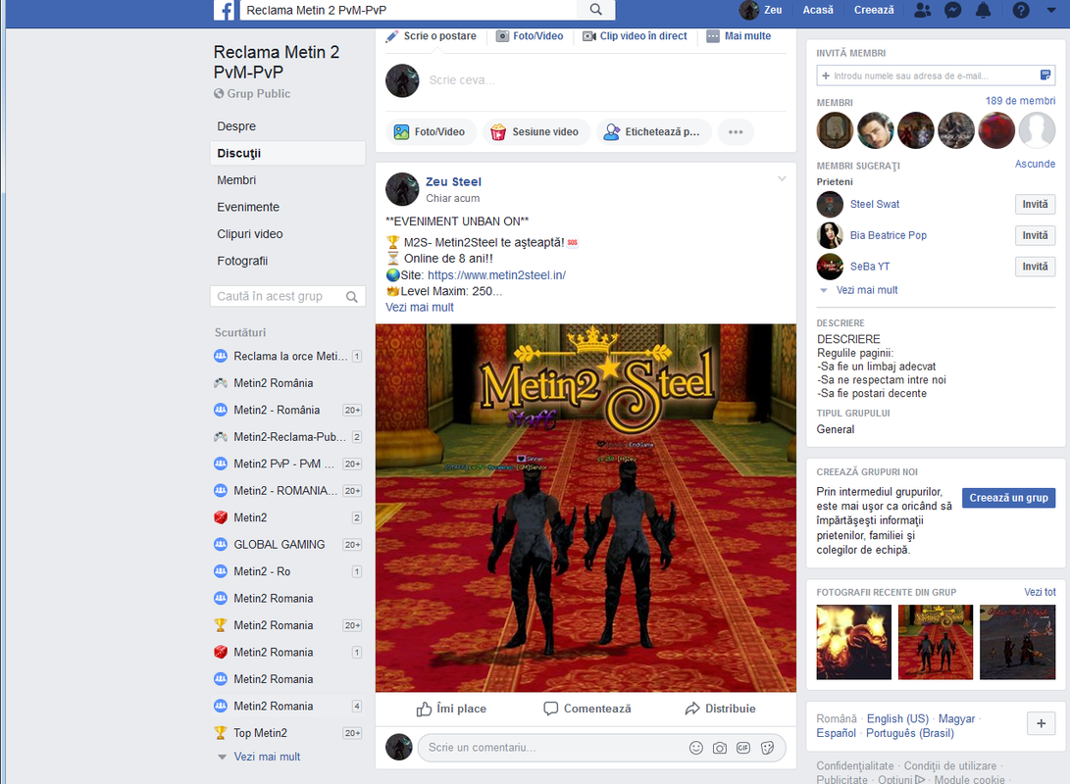
Task: Open shortcut Top Metin2
Action: 287,733
